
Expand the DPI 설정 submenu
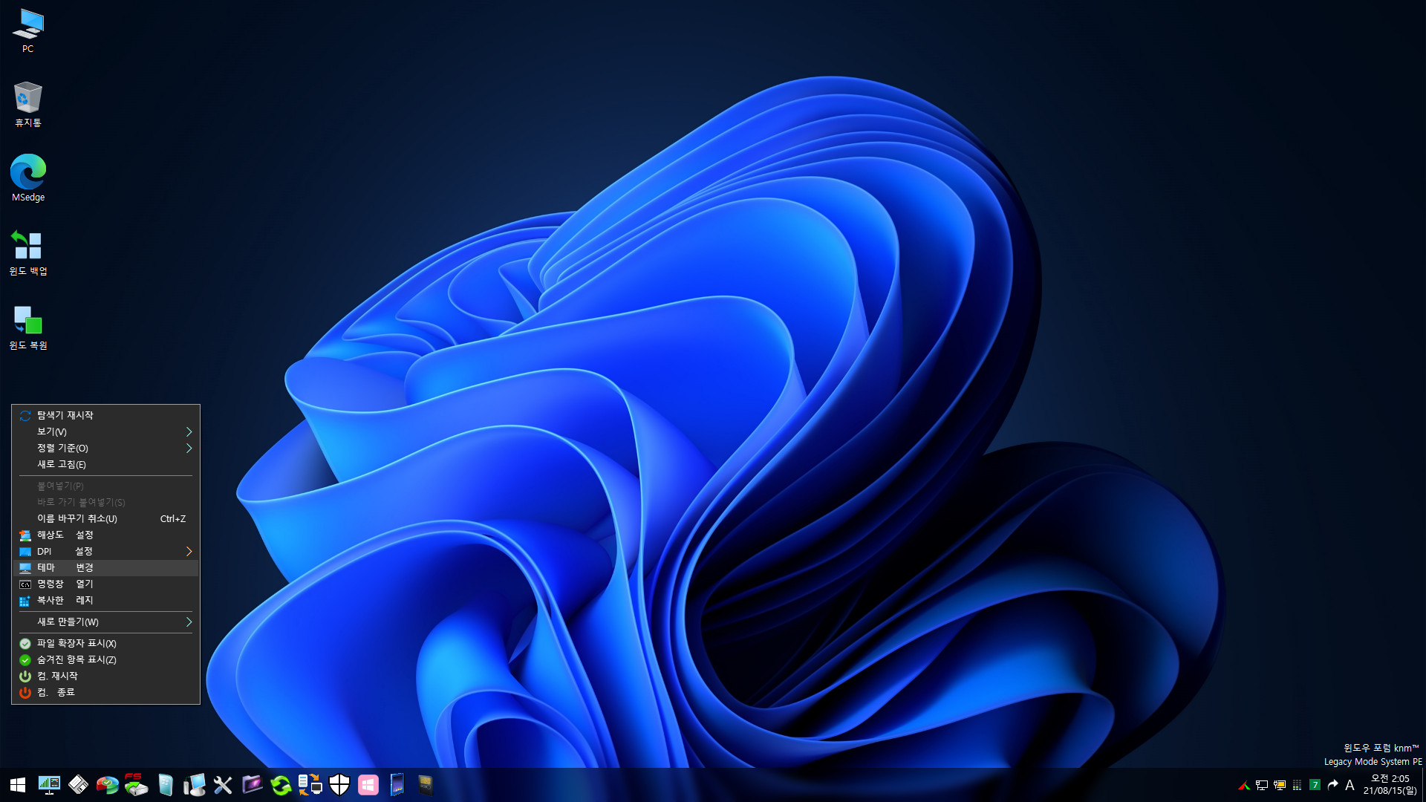click(106, 551)
